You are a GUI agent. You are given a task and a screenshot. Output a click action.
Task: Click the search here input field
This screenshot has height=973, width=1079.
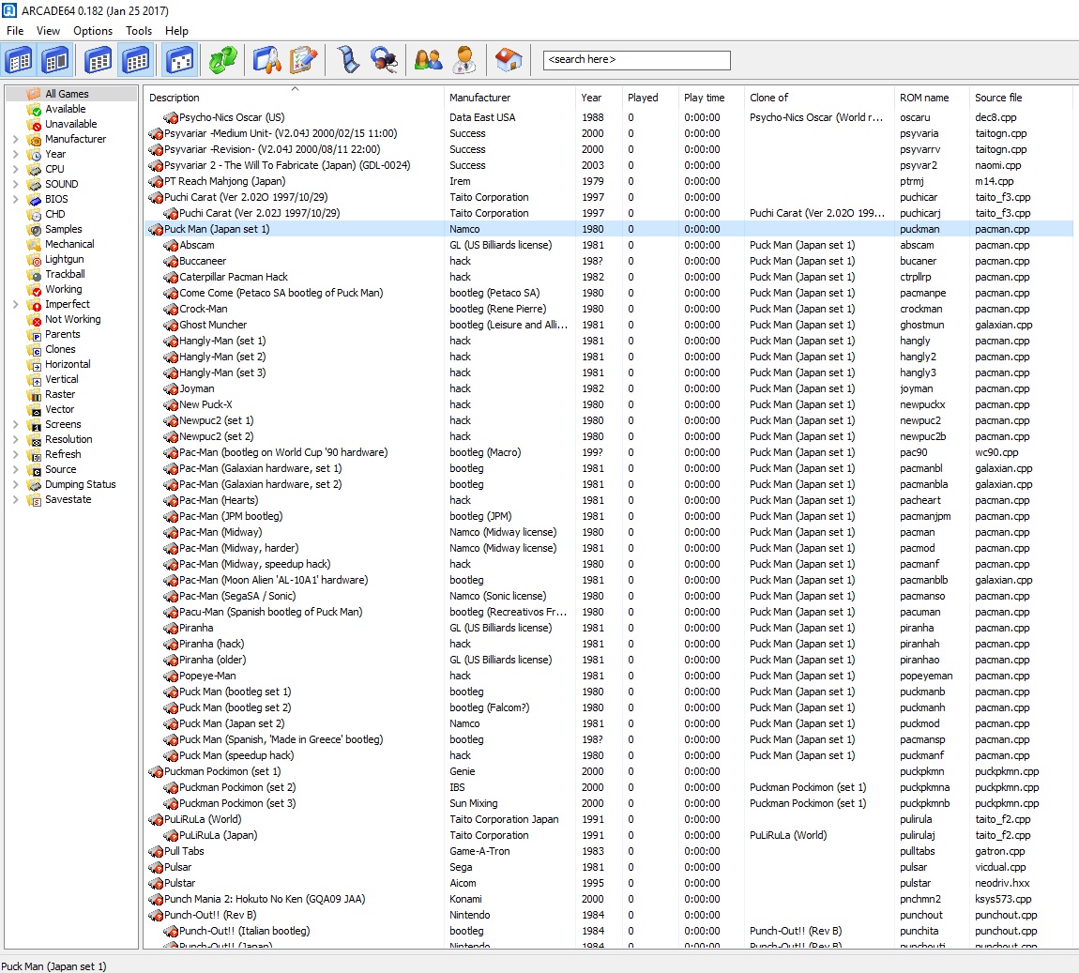[636, 60]
